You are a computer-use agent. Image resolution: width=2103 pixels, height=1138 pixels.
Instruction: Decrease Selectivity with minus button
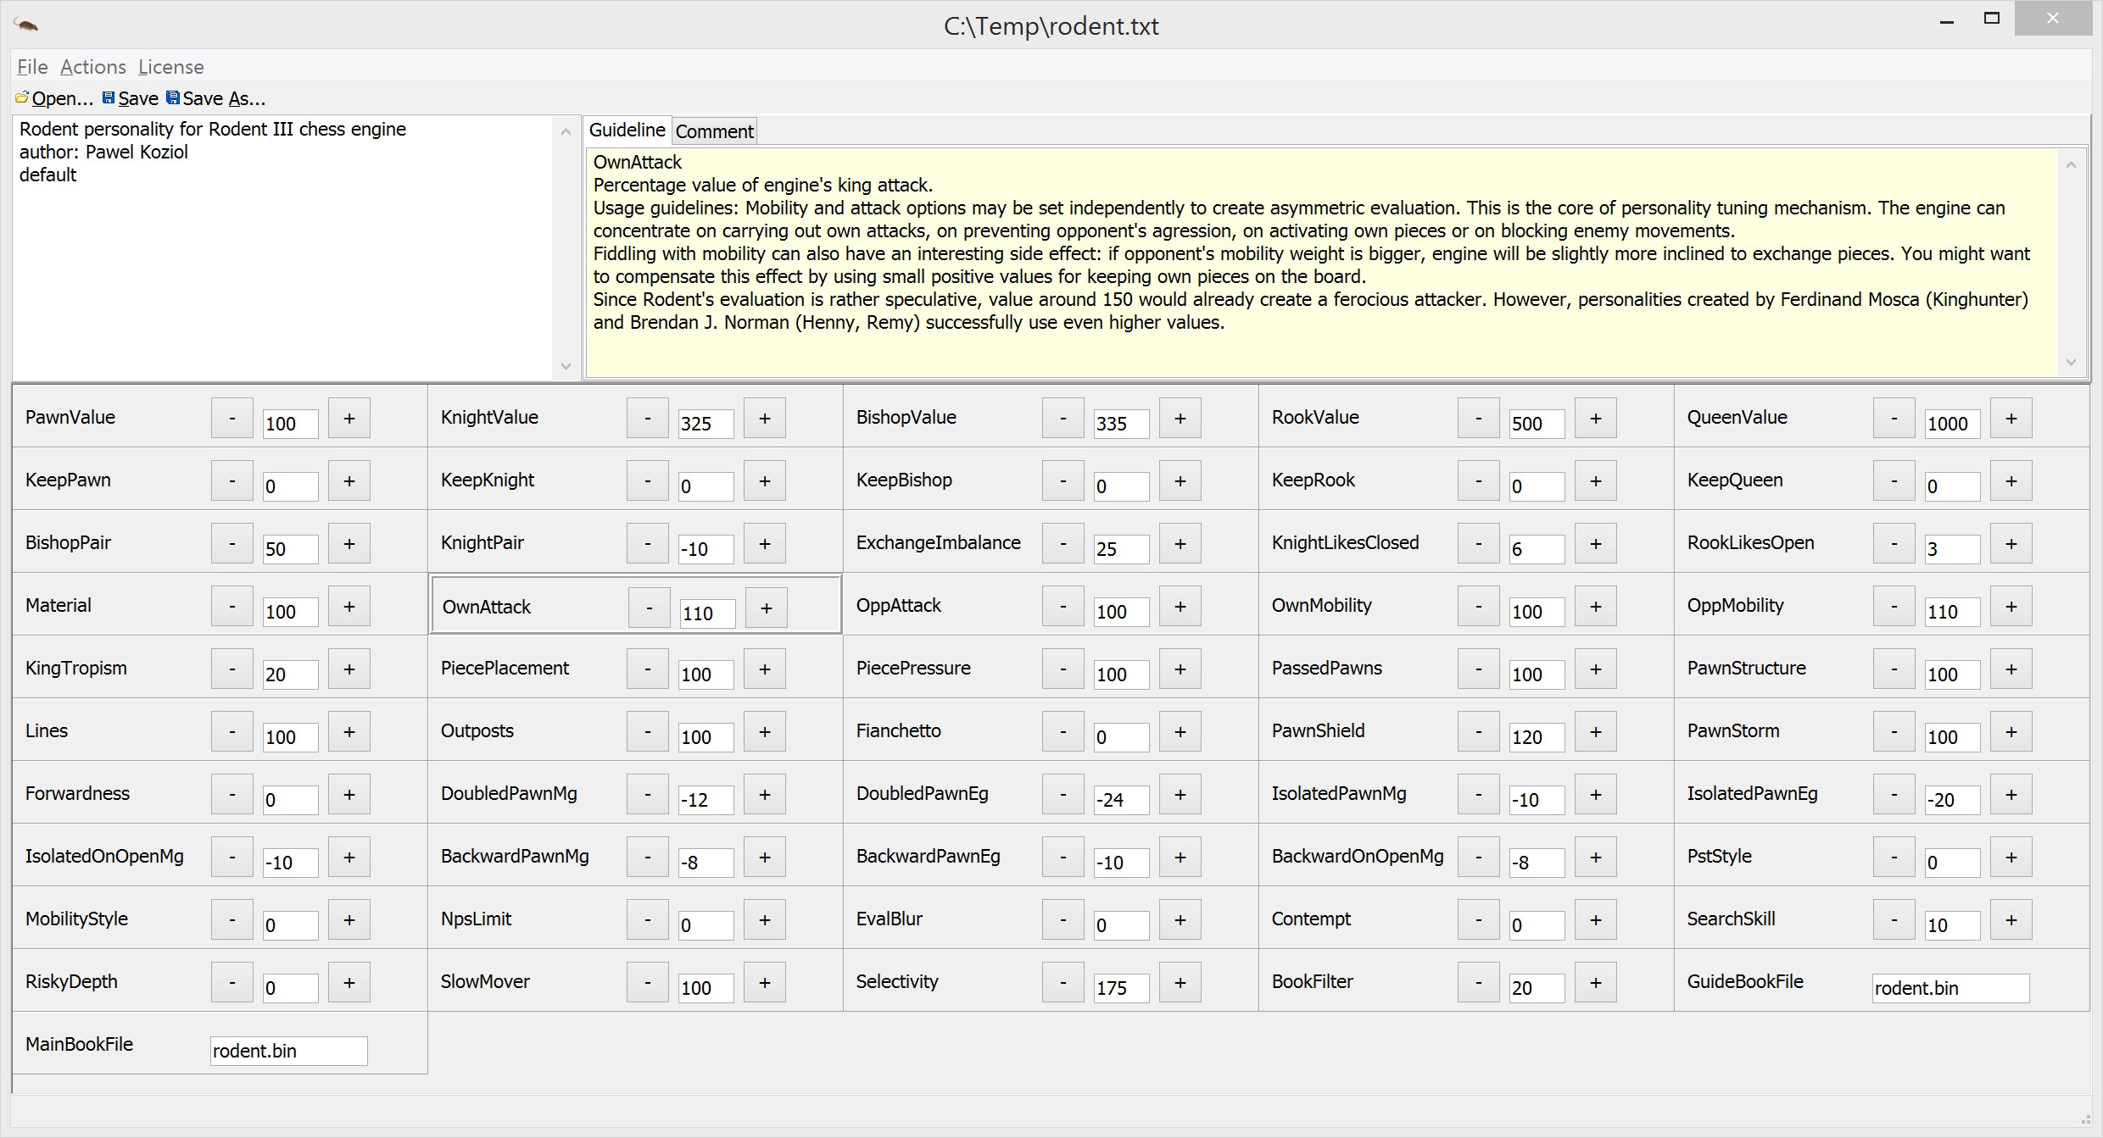click(x=1063, y=983)
